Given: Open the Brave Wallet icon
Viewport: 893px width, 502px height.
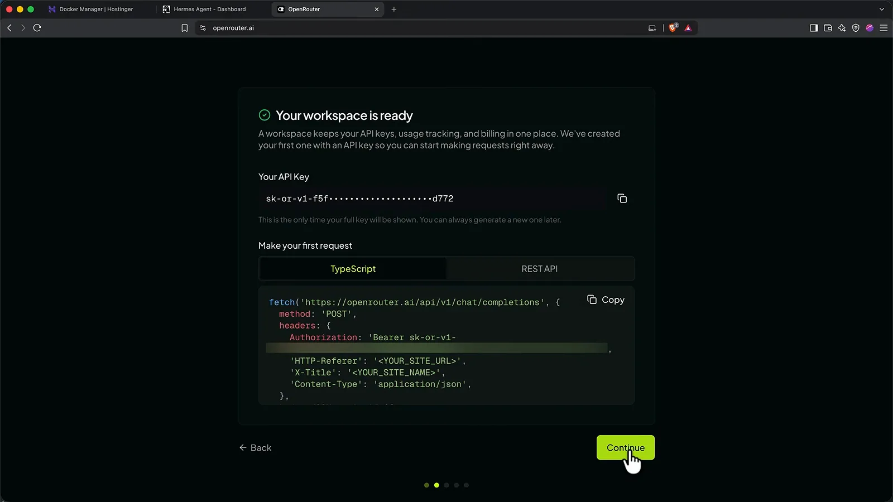Looking at the screenshot, I should click(x=828, y=28).
